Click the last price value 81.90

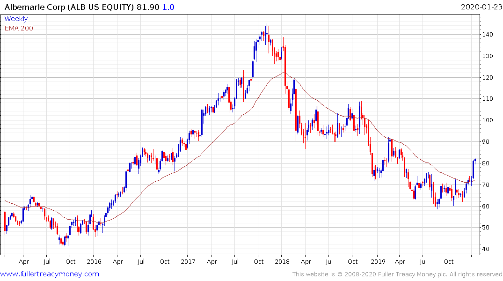[x=148, y=7]
